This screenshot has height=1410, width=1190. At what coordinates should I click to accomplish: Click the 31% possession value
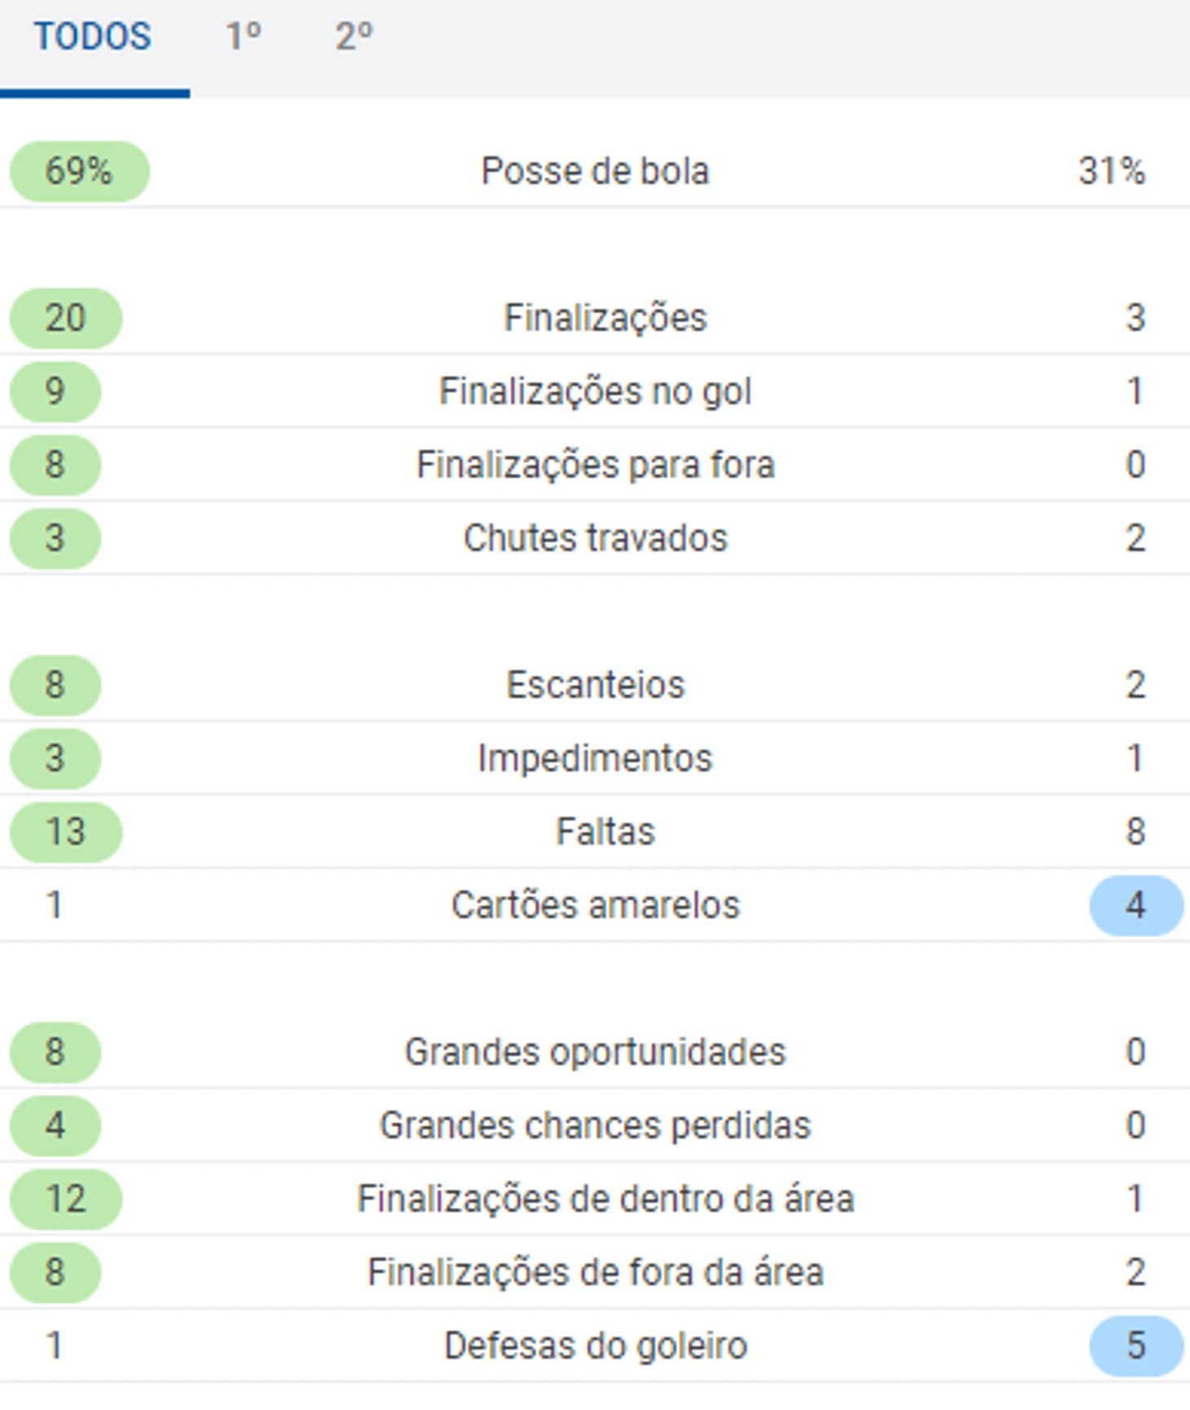(x=1112, y=172)
